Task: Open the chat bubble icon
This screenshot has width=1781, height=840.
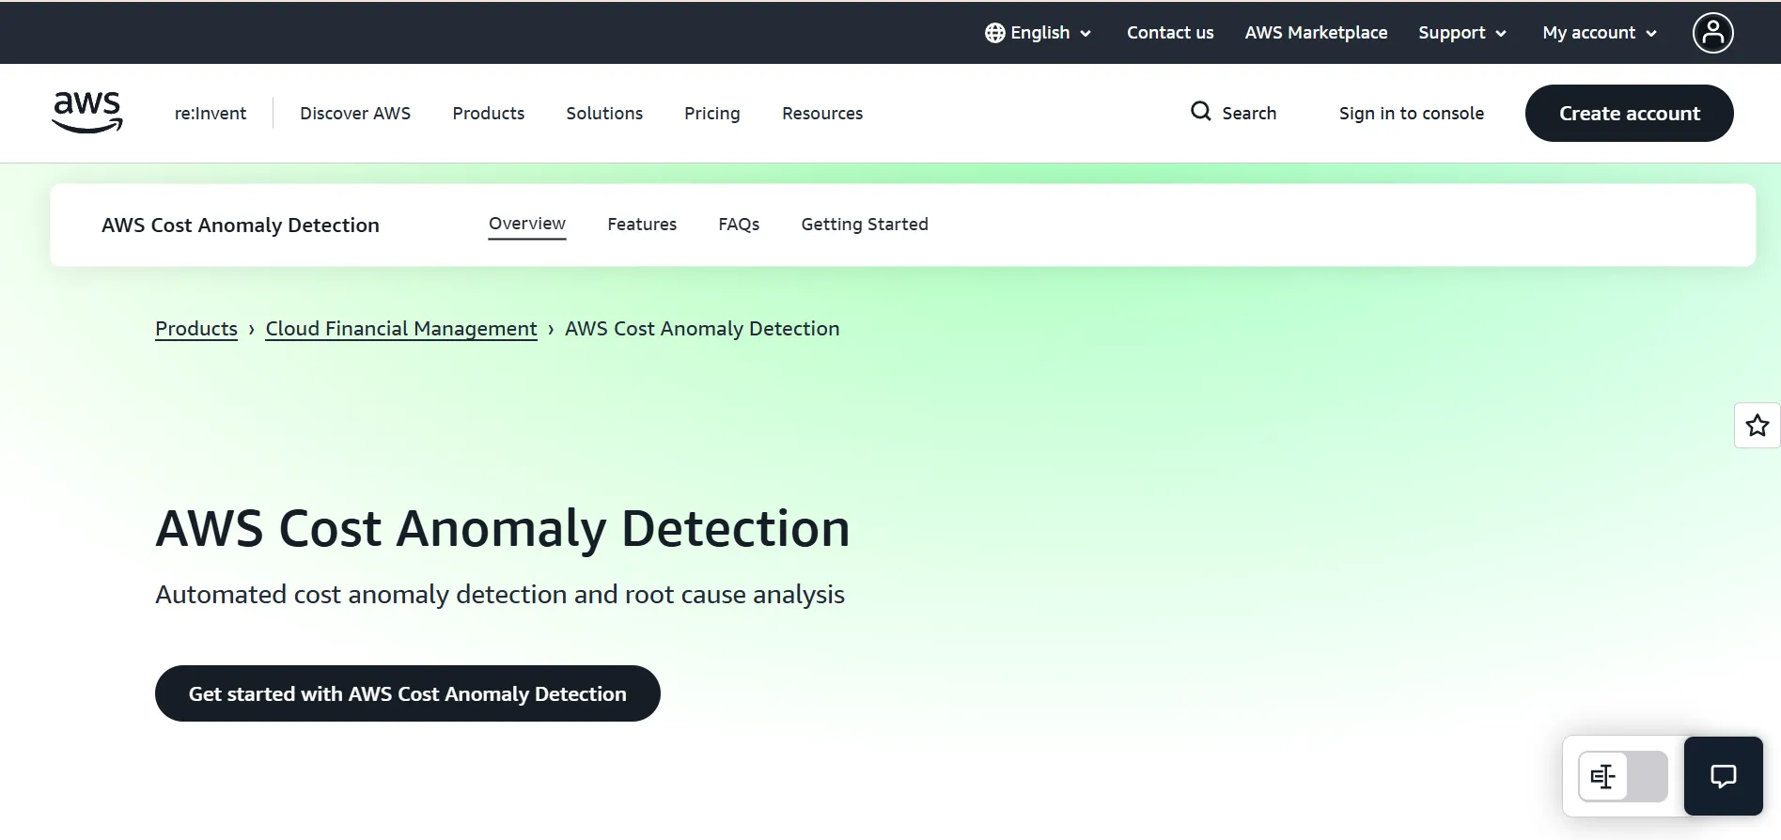Action: click(1723, 776)
